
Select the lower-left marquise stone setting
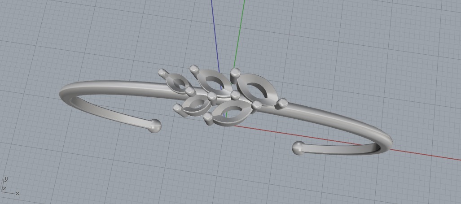(x=196, y=105)
